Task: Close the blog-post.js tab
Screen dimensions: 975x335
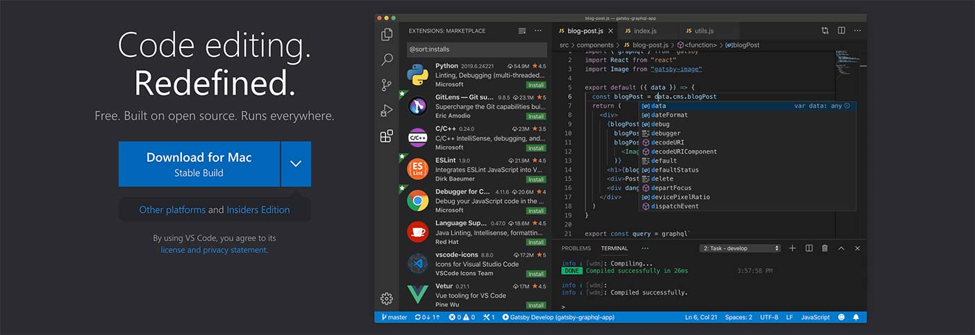Action: click(x=610, y=31)
